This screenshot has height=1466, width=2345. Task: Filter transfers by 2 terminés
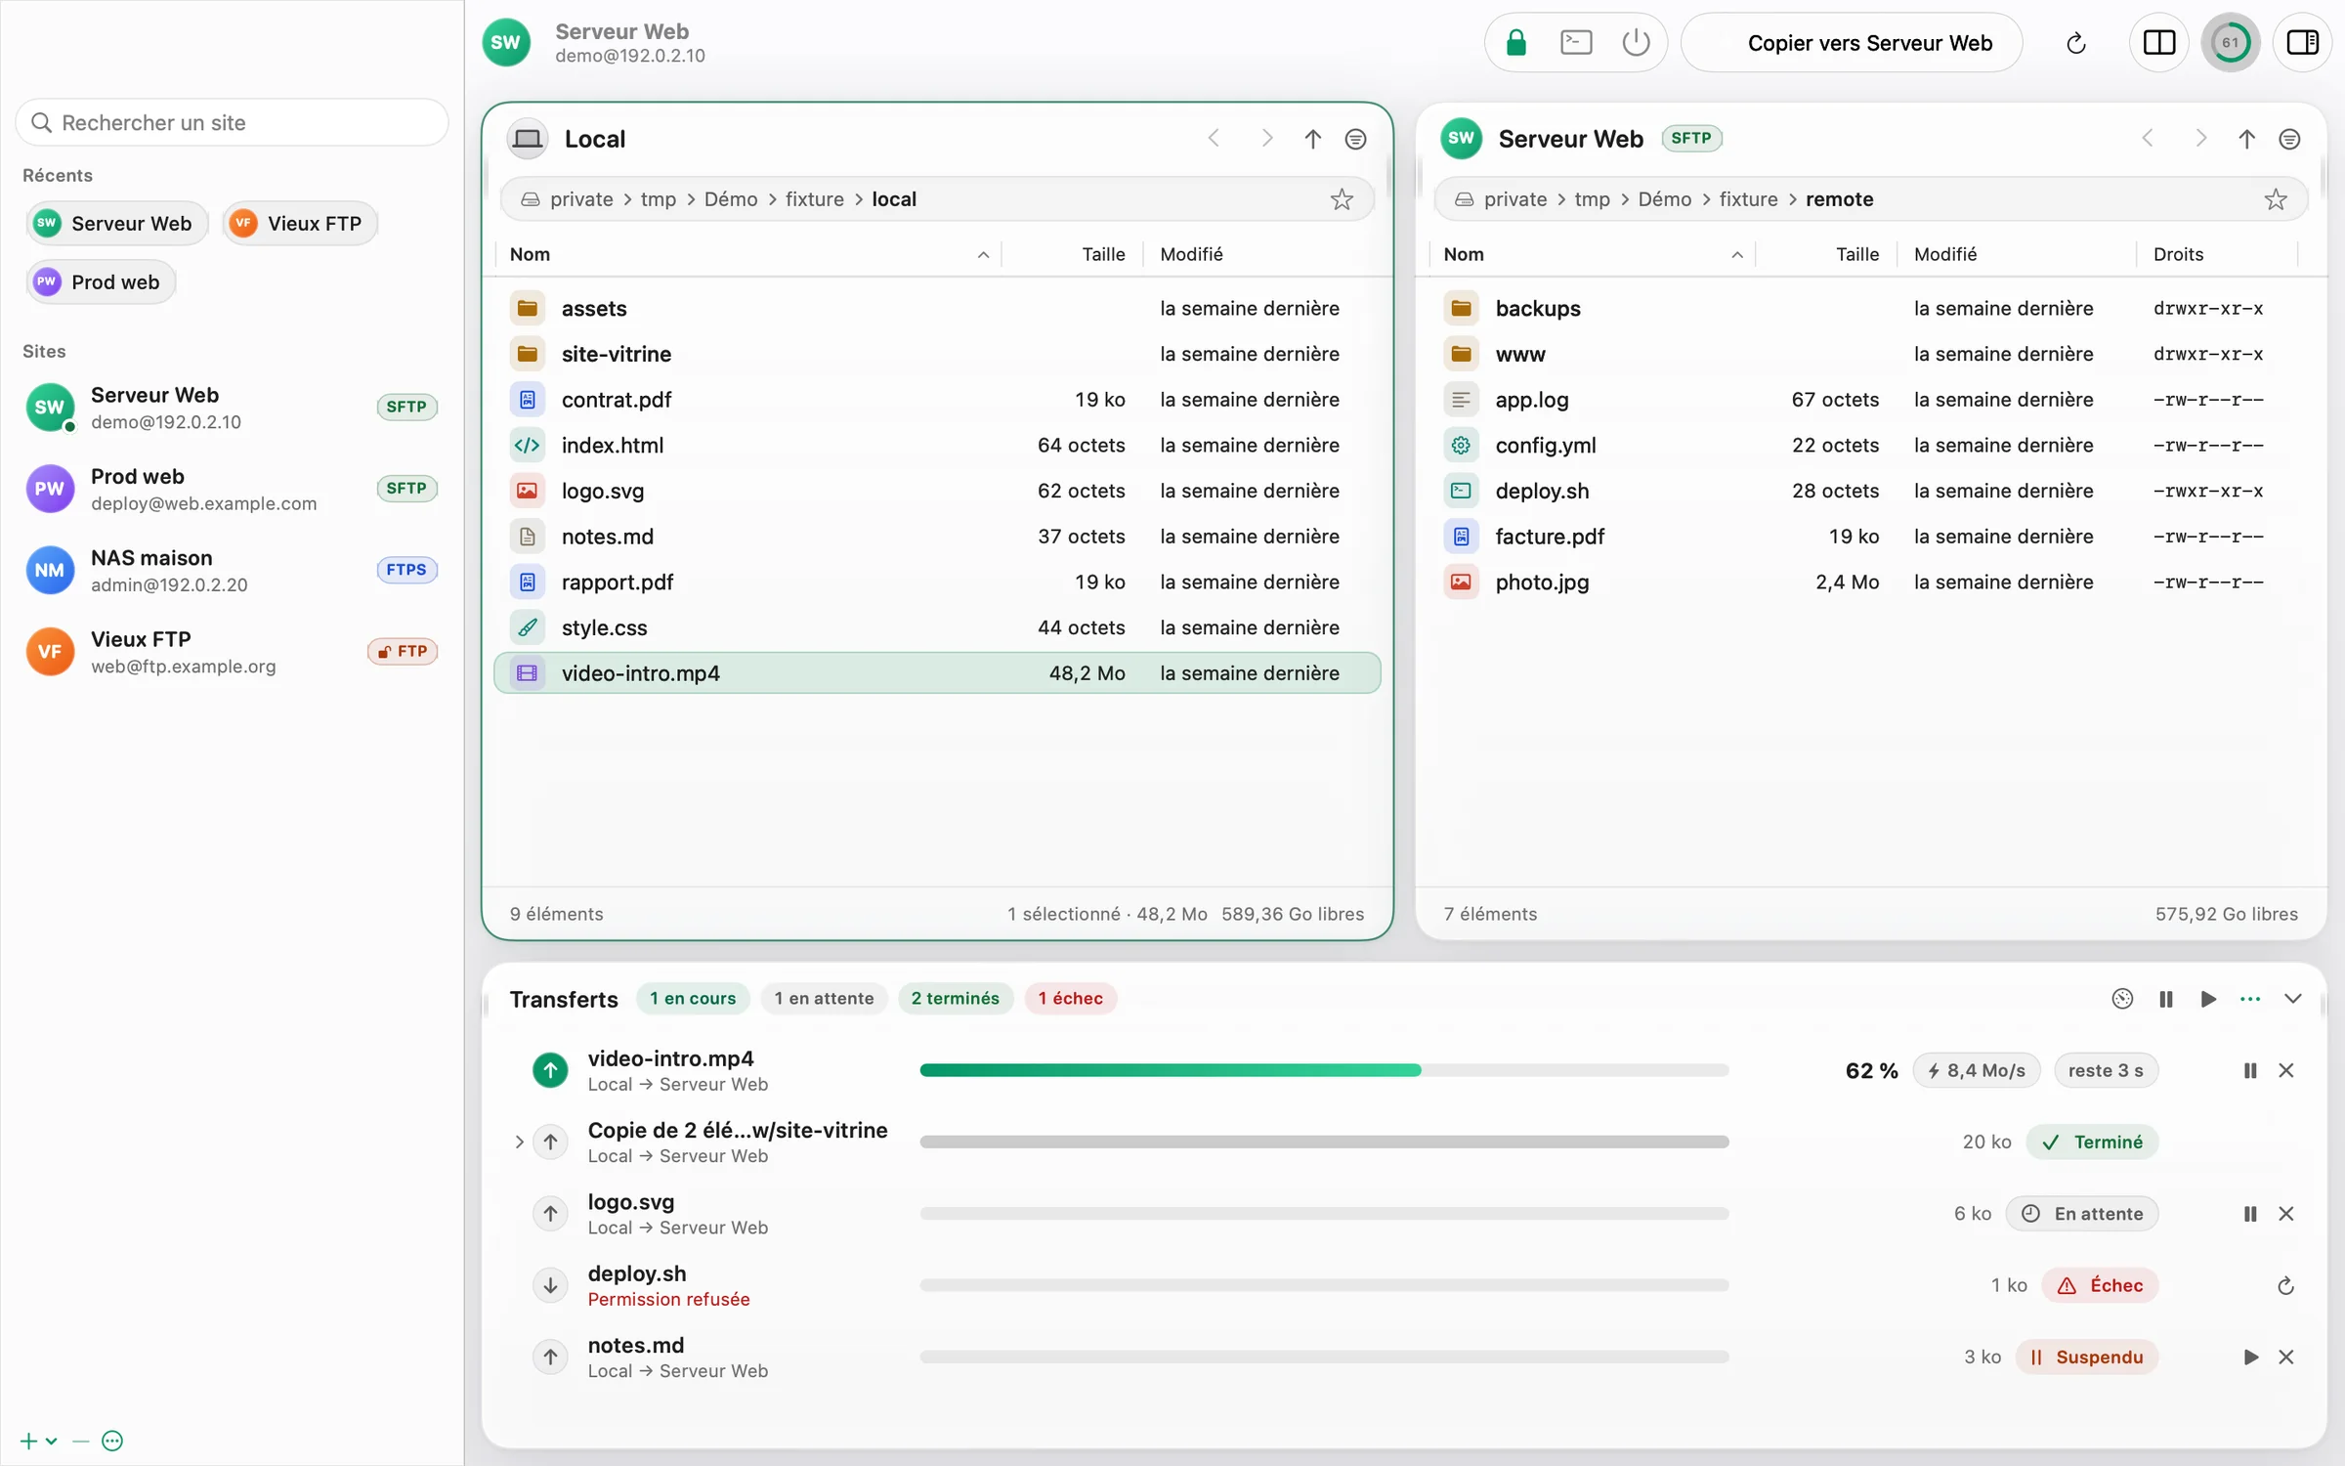coord(955,999)
